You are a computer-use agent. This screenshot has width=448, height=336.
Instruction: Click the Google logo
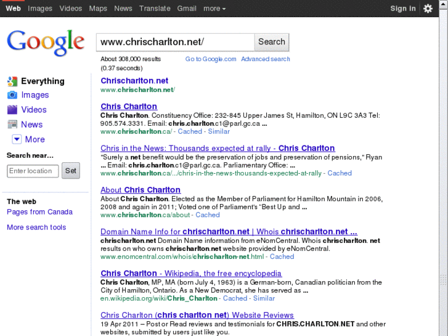pyautogui.click(x=46, y=43)
